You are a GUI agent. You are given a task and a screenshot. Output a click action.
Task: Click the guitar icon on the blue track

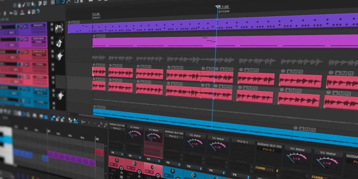[60, 95]
